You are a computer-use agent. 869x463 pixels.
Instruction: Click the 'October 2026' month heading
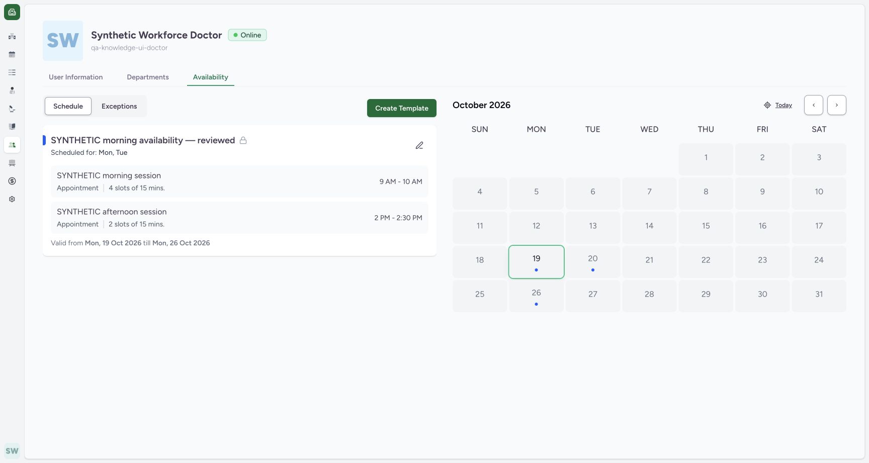(481, 105)
